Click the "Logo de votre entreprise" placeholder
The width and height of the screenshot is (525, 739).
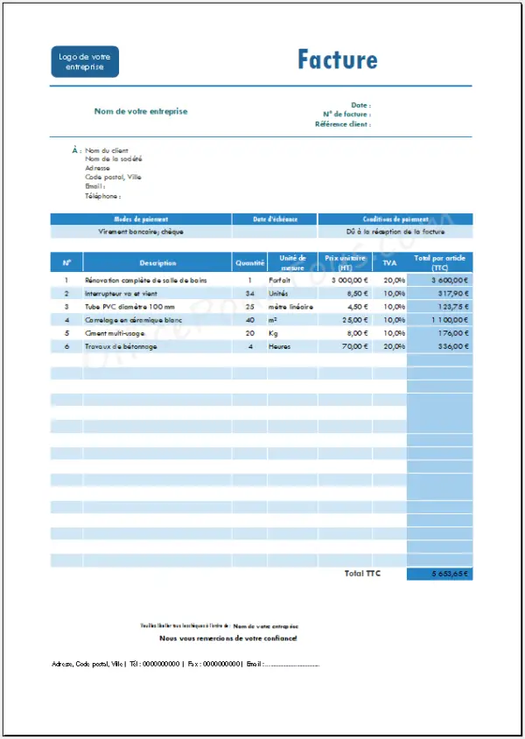tap(85, 61)
